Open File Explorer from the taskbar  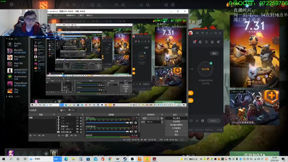tap(73, 159)
